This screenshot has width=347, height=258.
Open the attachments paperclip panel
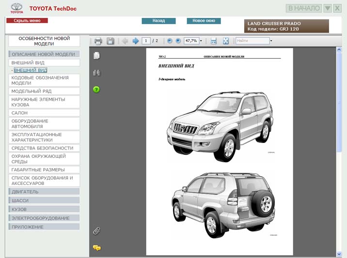[97, 231]
